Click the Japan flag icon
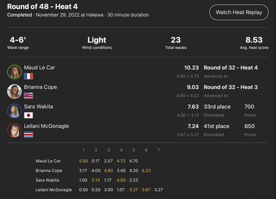The height and width of the screenshot is (199, 276). (28, 115)
